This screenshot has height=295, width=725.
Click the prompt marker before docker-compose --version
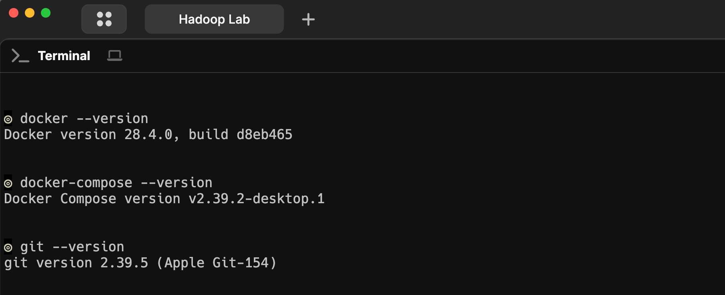[x=8, y=183]
